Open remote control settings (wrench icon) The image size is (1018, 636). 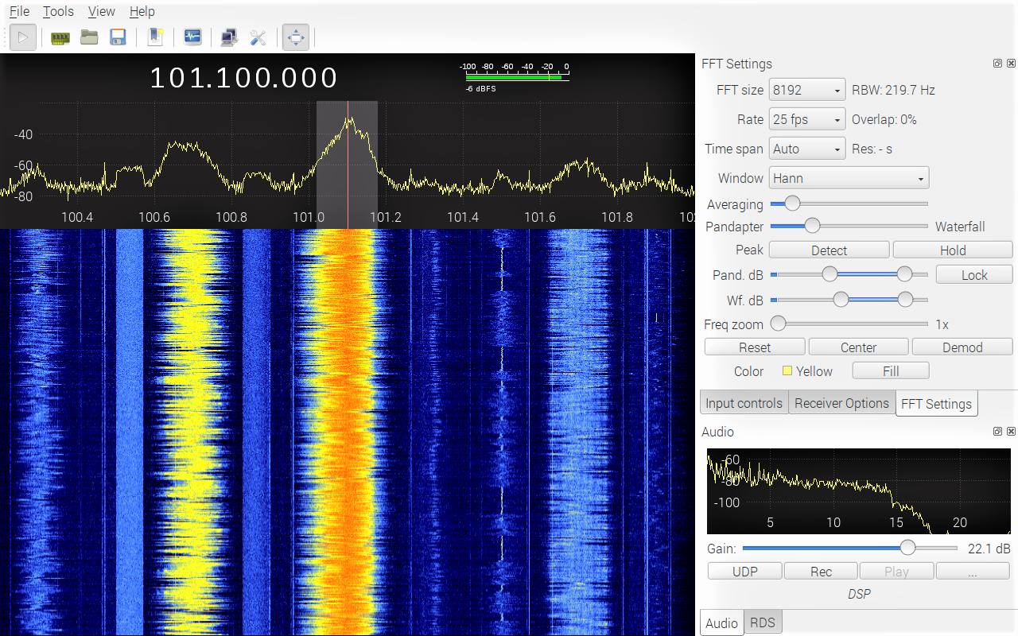click(258, 37)
